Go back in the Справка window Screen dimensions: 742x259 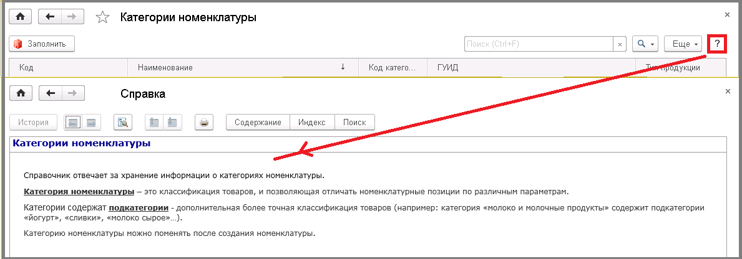pos(50,93)
